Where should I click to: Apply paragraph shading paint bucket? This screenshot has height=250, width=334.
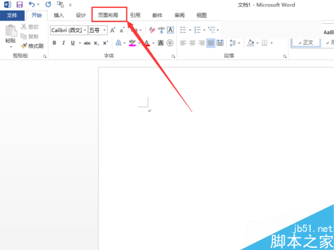[x=251, y=43]
